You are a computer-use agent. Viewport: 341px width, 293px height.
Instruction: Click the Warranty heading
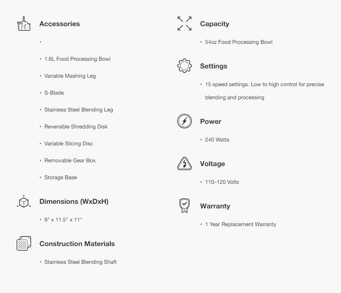[215, 206]
